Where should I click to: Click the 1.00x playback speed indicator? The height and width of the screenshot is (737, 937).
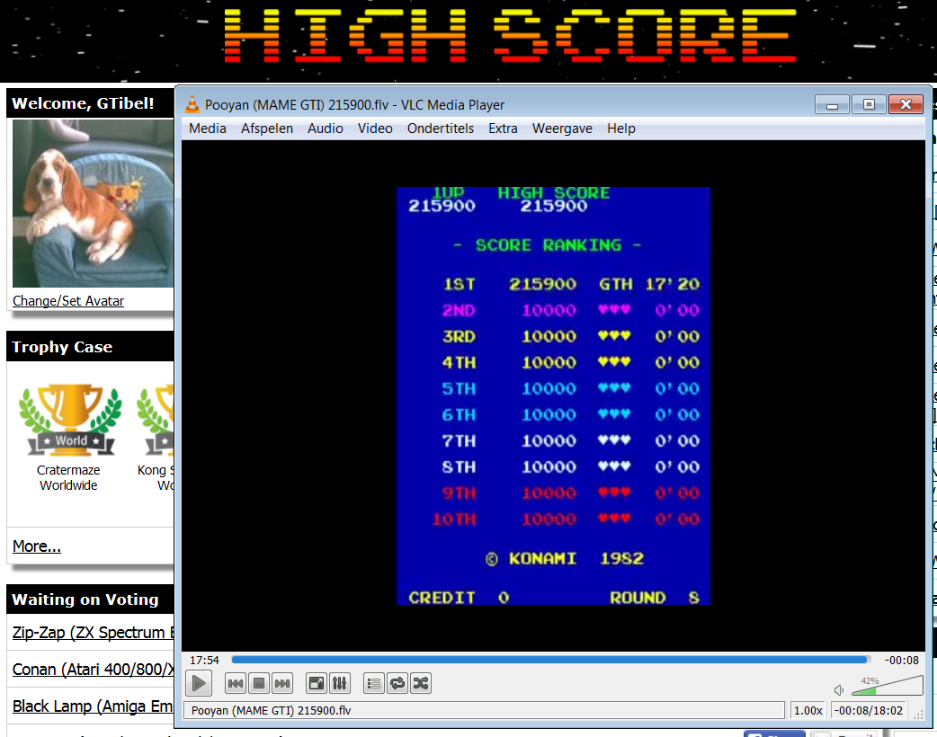coord(808,710)
